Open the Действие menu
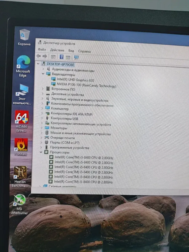 (x=57, y=50)
